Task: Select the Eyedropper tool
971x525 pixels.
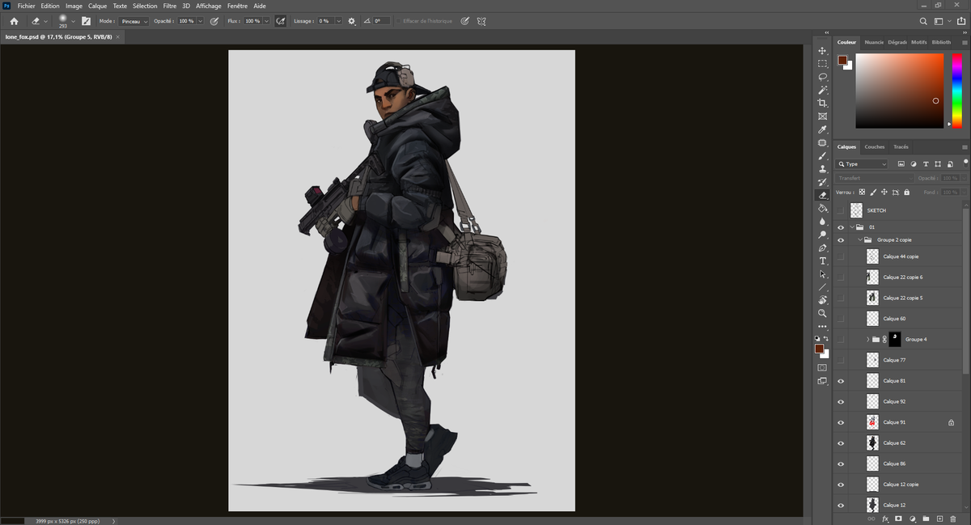Action: 823,129
